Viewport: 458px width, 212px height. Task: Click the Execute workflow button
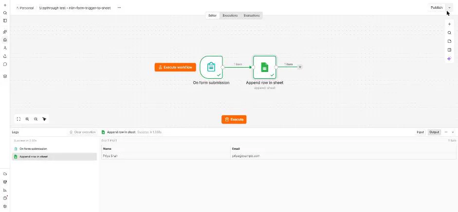pos(175,68)
